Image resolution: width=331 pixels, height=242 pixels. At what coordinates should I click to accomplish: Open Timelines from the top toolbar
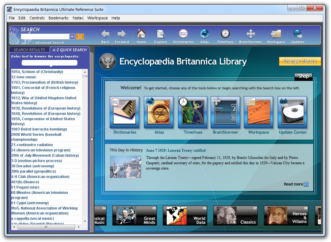coord(225,36)
